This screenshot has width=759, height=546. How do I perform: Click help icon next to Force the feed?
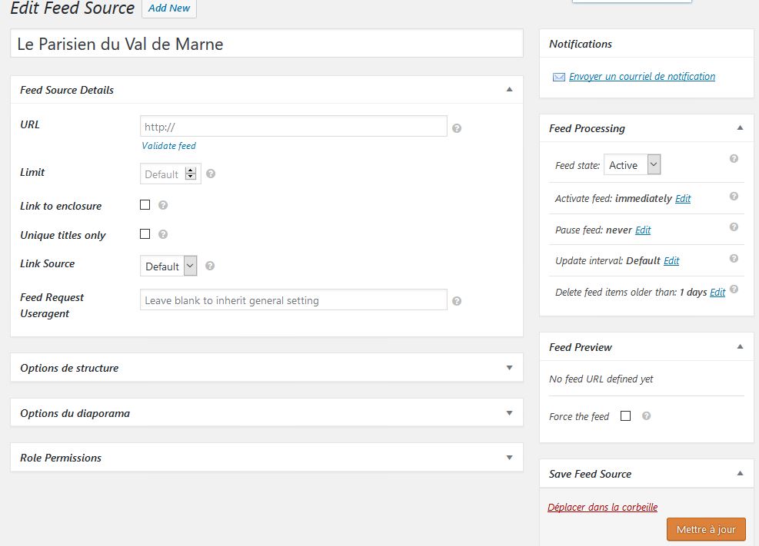click(x=646, y=416)
